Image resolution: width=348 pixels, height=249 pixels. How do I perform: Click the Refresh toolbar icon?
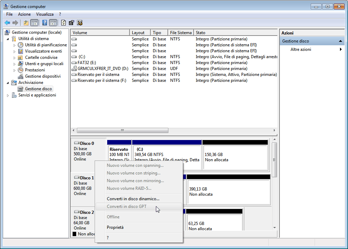point(63,23)
